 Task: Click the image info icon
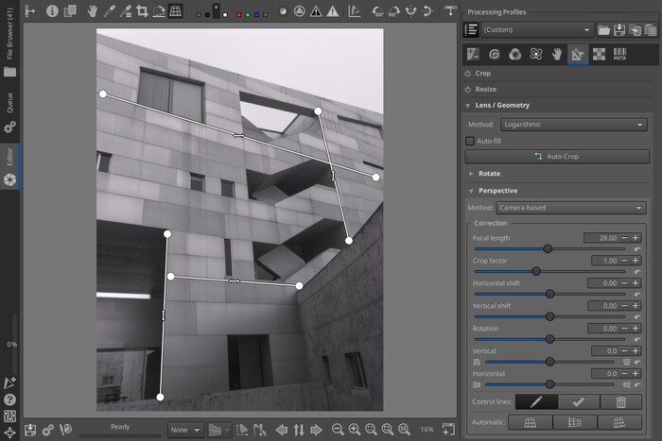pos(52,11)
